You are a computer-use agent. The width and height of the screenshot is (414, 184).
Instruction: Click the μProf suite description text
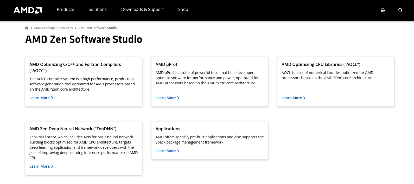(207, 78)
